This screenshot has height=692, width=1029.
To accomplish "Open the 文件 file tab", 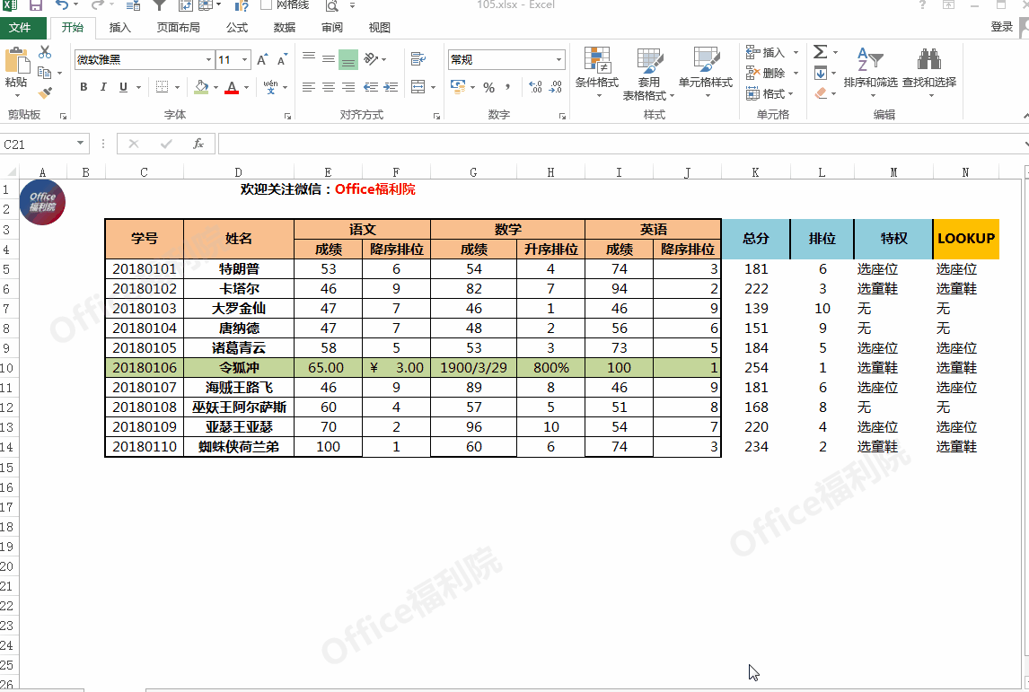I will pos(21,28).
